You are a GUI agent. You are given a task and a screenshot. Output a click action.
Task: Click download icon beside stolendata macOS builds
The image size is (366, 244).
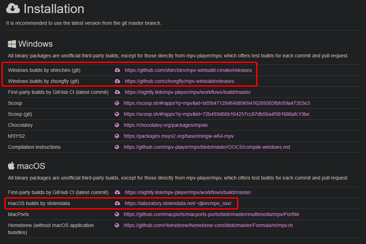click(x=117, y=203)
